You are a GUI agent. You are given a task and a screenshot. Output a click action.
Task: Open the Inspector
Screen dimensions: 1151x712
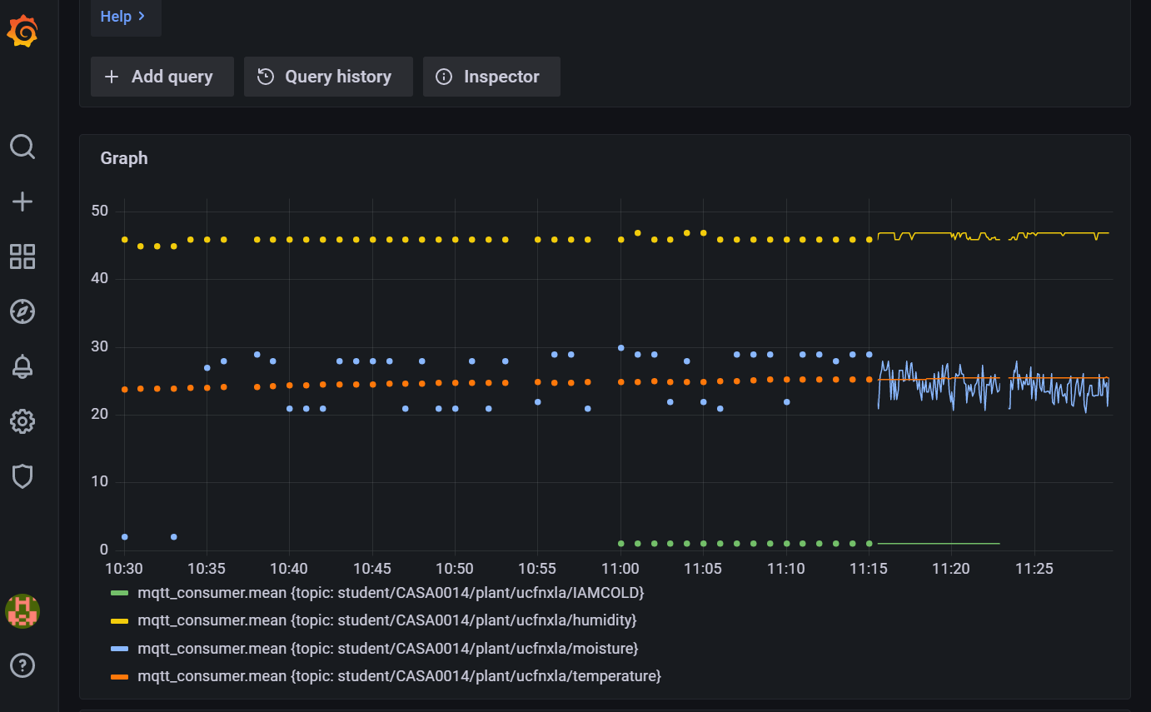(x=491, y=76)
